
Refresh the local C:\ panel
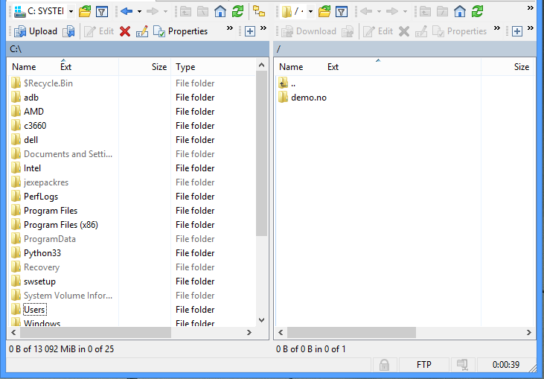click(x=237, y=11)
